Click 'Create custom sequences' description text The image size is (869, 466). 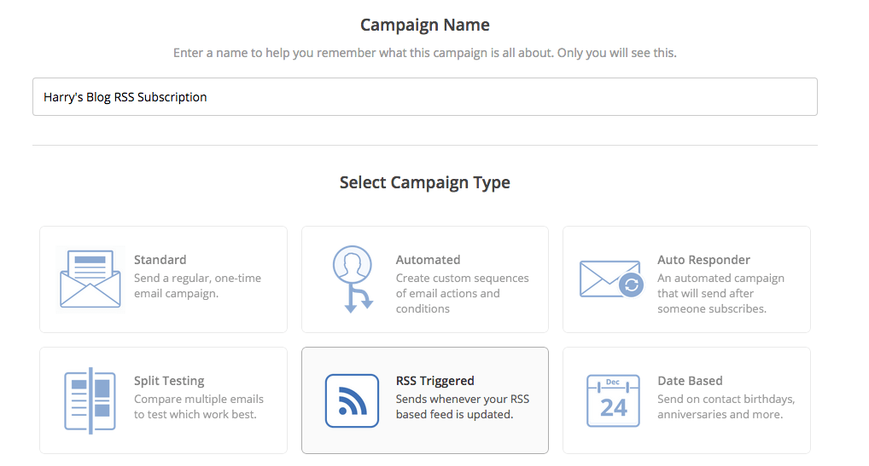(x=462, y=294)
